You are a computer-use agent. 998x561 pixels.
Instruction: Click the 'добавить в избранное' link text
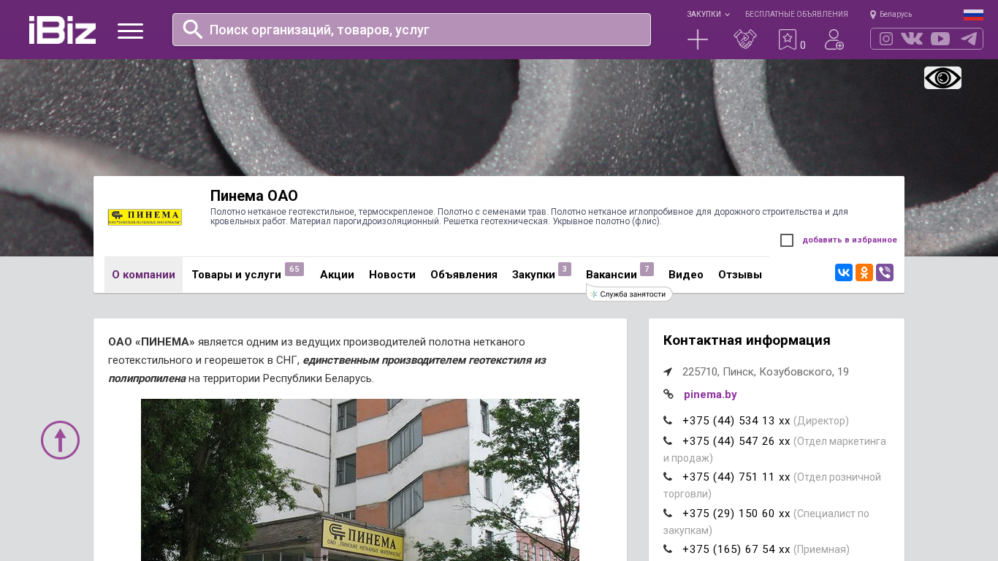click(x=850, y=240)
